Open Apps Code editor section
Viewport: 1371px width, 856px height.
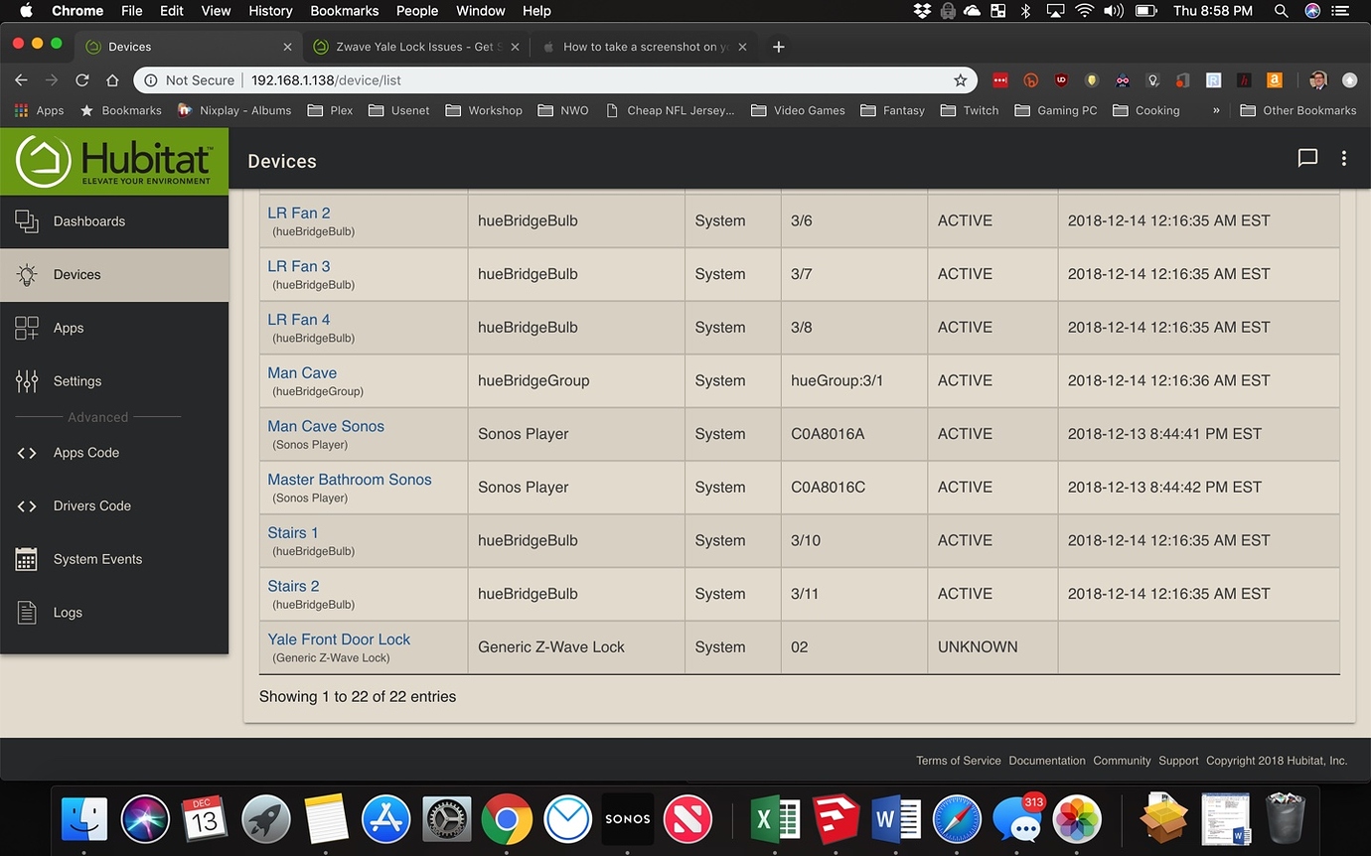(85, 453)
